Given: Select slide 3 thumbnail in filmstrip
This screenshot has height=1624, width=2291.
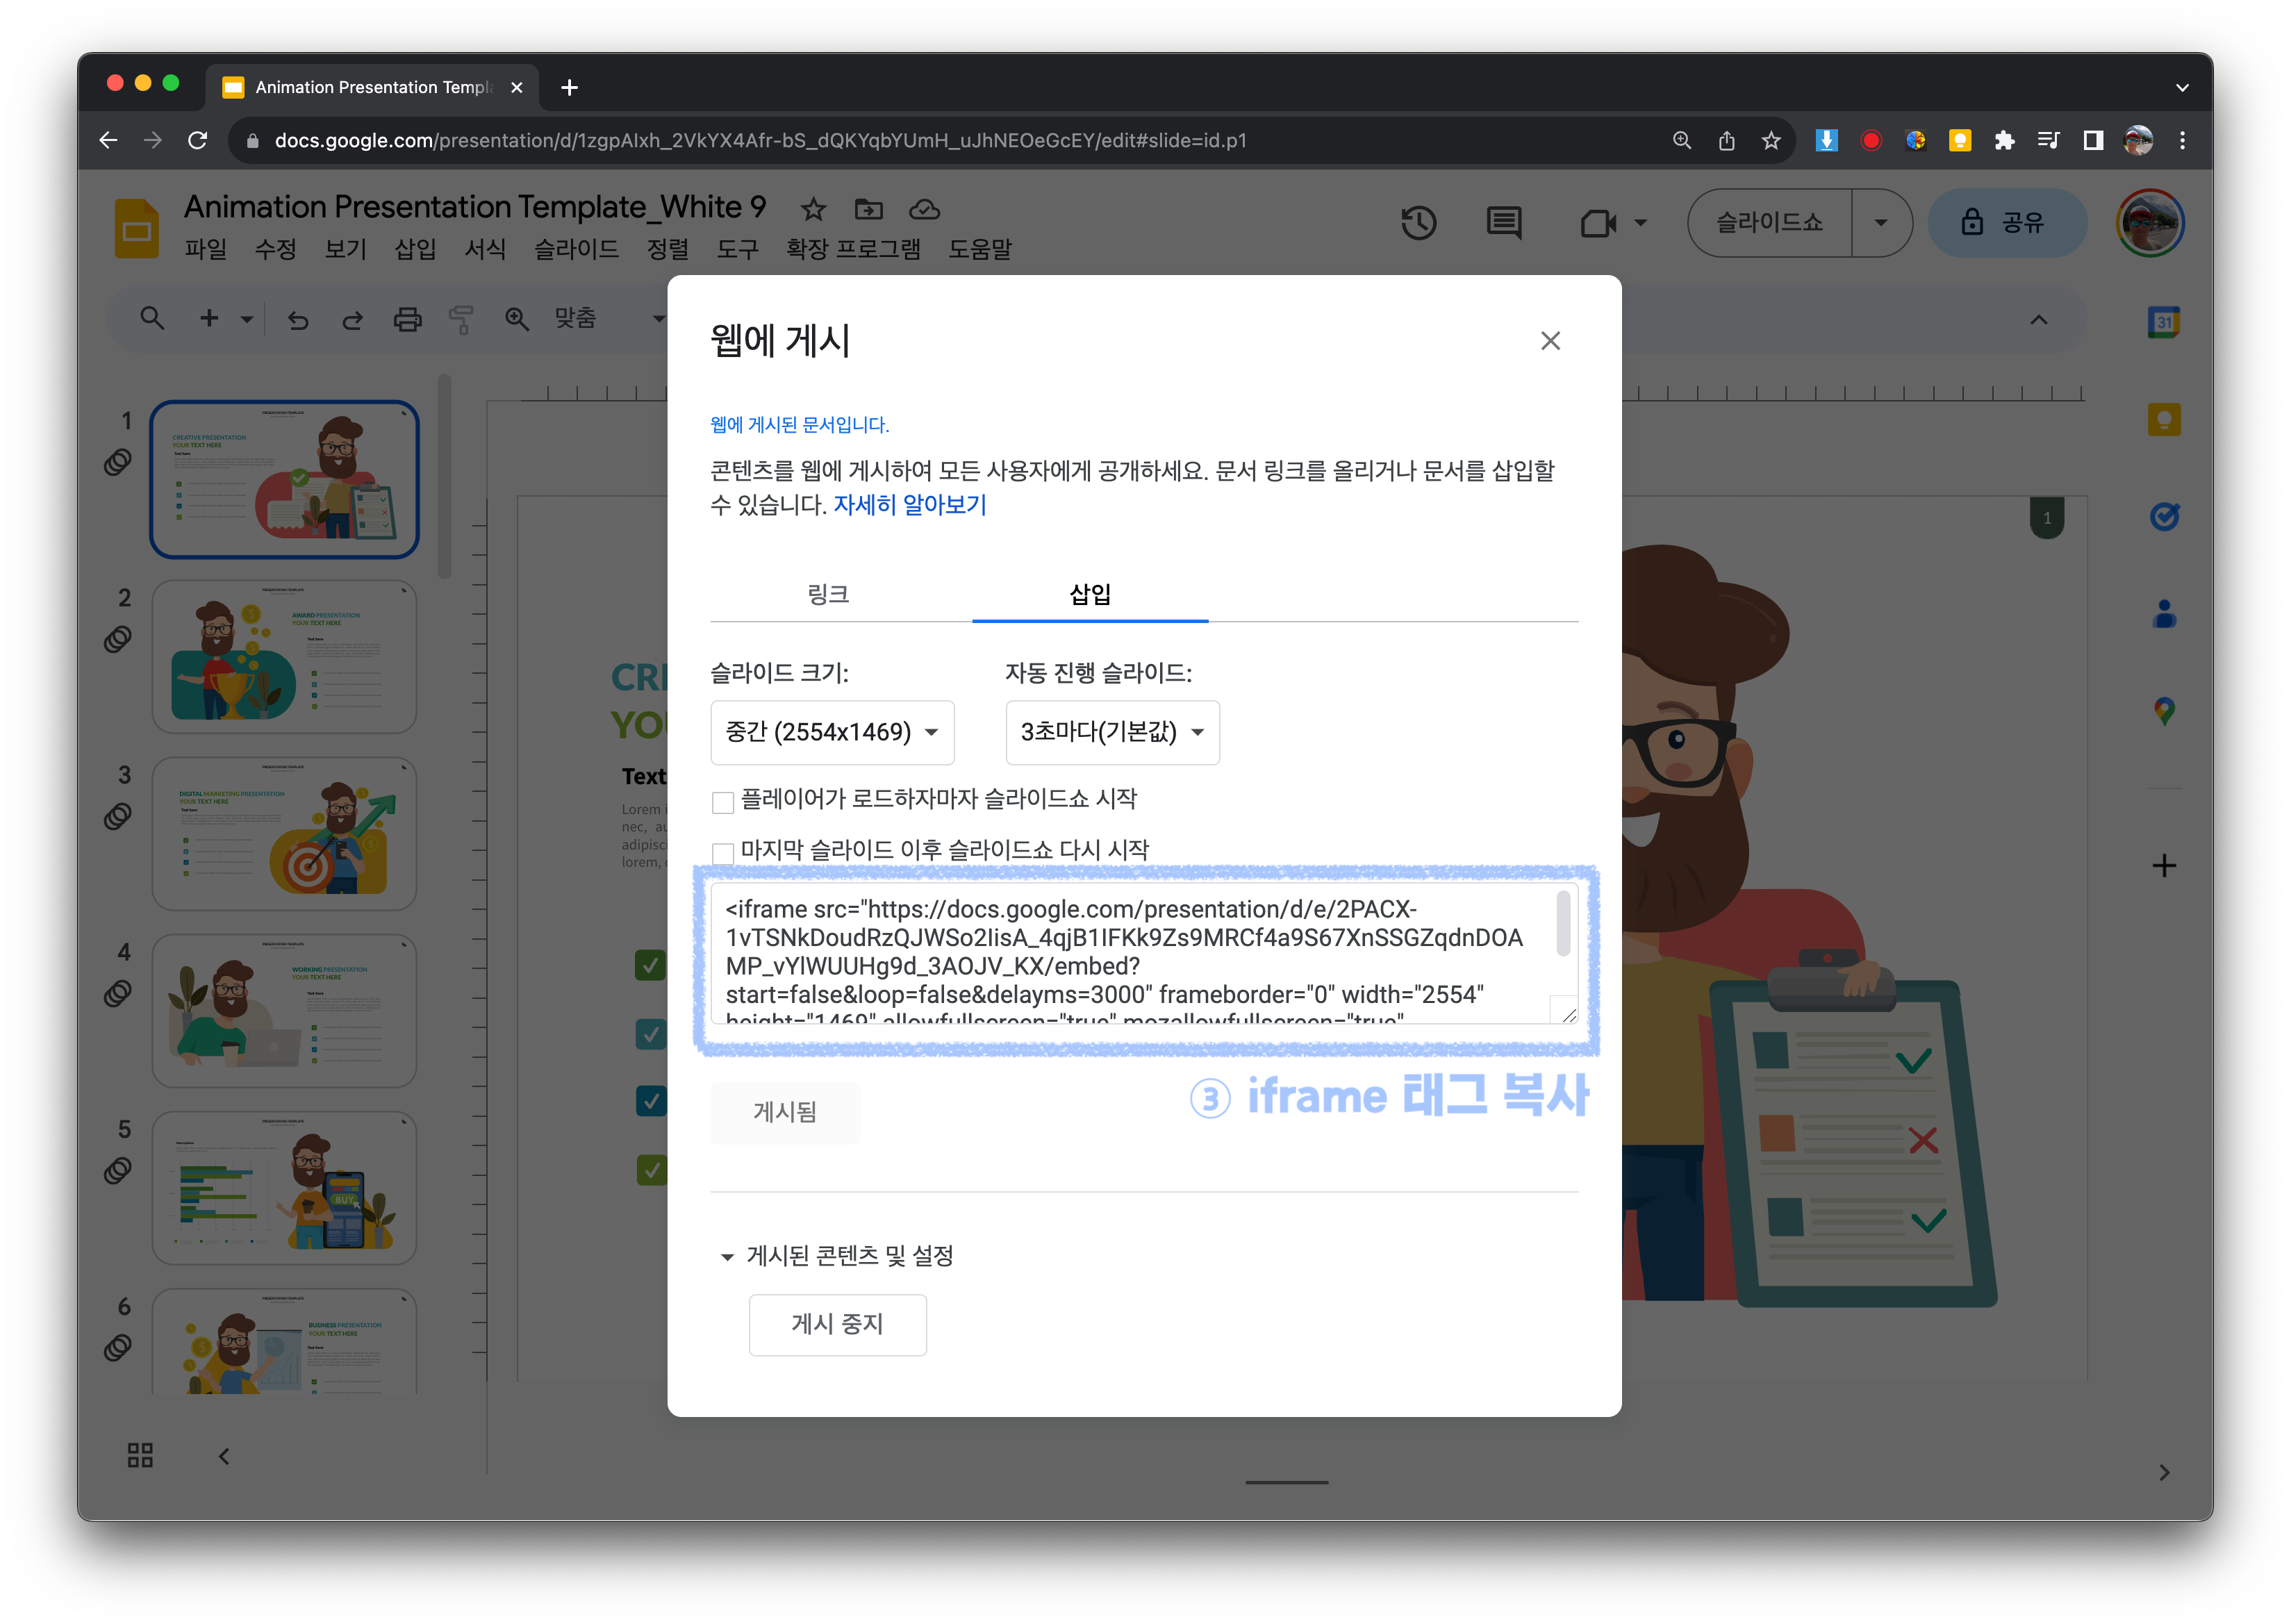Looking at the screenshot, I should click(284, 834).
